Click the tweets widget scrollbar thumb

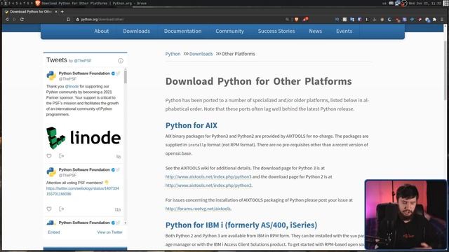pos(126,76)
